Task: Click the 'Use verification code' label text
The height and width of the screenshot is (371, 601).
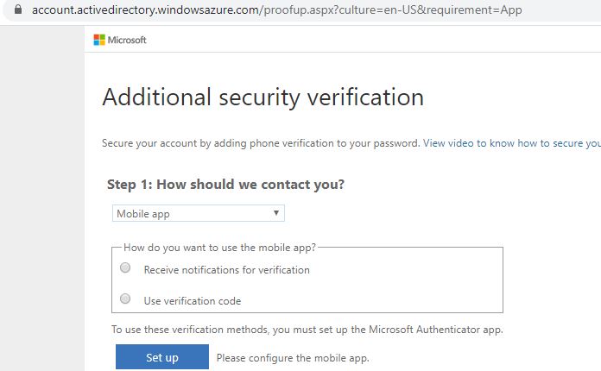Action: 192,301
